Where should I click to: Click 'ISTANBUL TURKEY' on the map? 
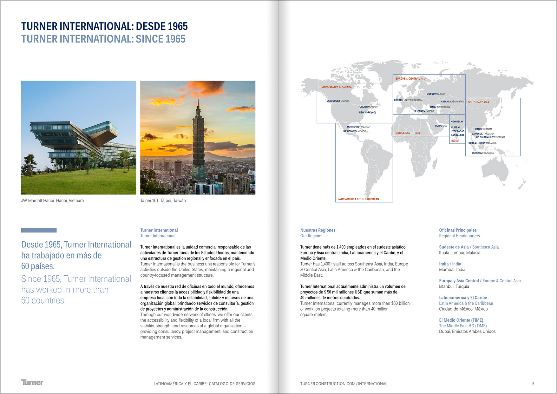click(424, 111)
